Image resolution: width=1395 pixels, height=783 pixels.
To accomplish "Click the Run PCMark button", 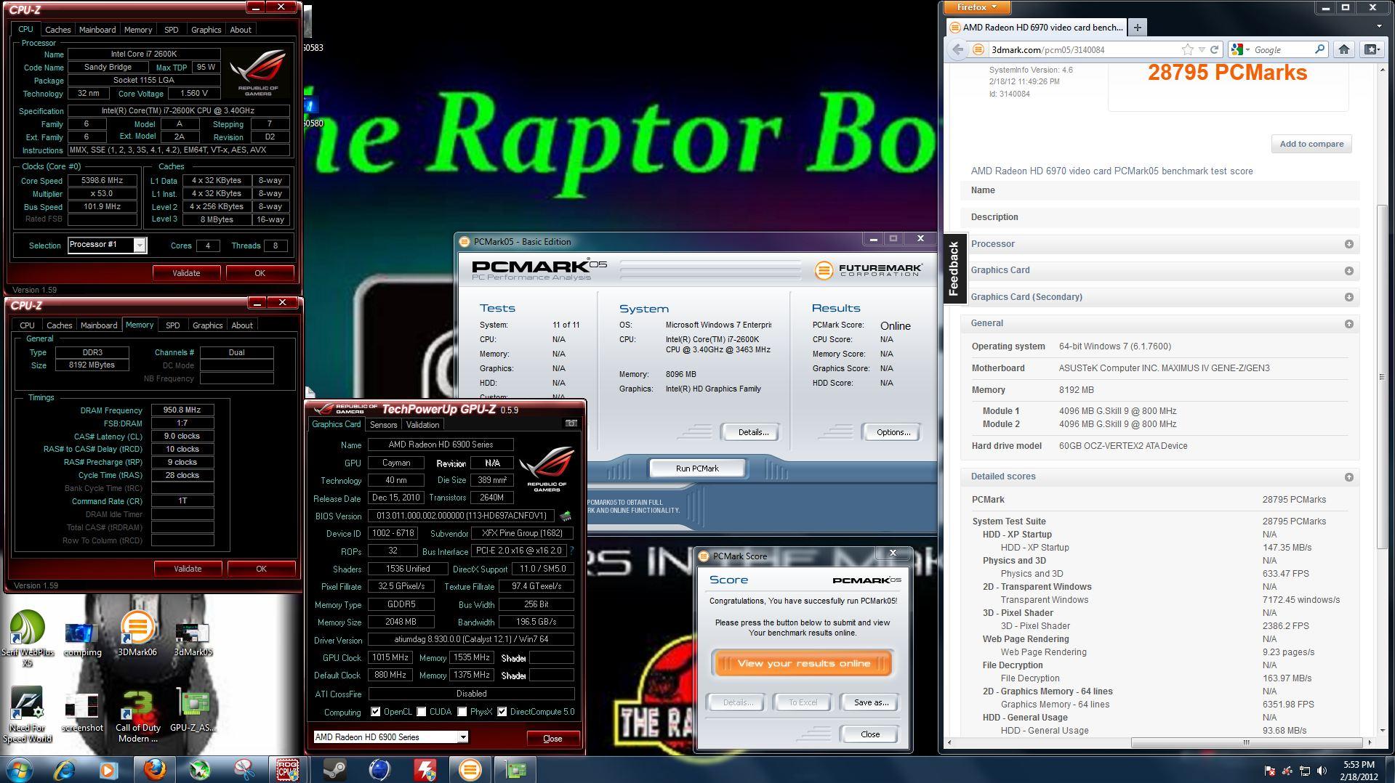I will tap(697, 468).
